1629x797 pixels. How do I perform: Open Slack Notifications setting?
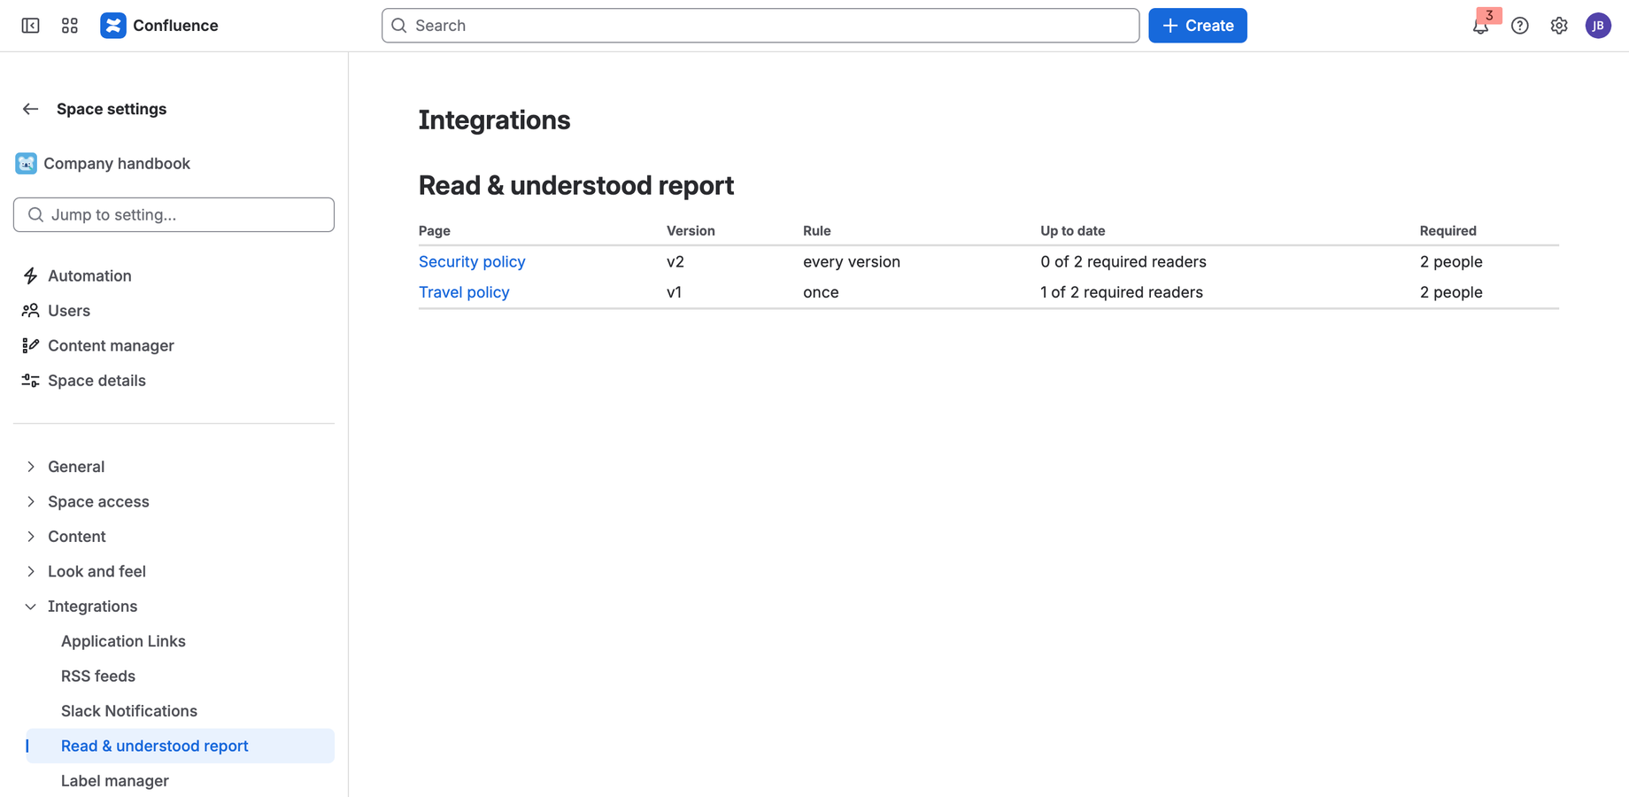[129, 711]
